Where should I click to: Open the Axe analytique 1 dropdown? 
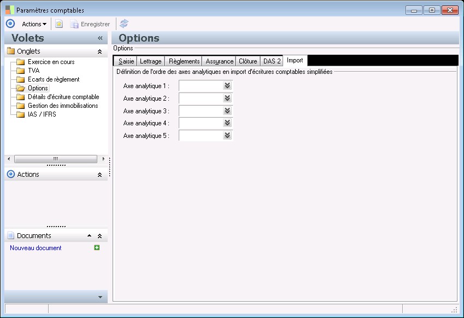(x=227, y=85)
